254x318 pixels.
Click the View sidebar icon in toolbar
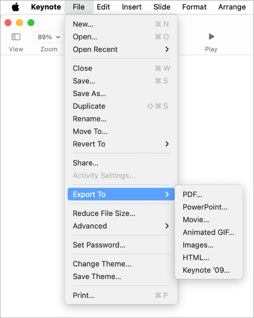(x=16, y=37)
